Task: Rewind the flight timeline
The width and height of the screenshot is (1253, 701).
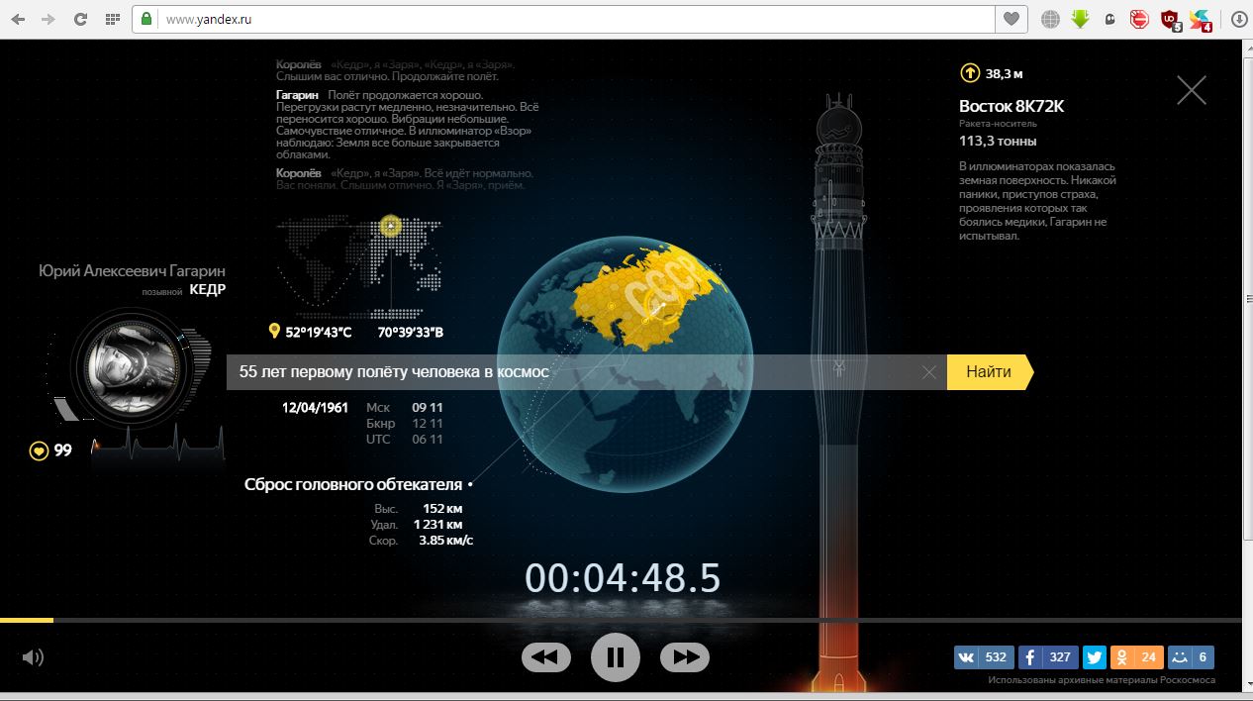Action: [546, 656]
